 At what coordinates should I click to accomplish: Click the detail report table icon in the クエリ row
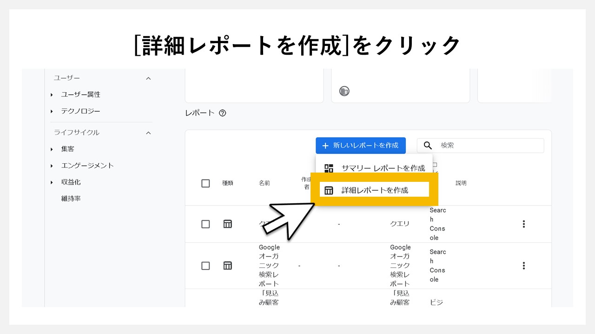click(x=227, y=224)
